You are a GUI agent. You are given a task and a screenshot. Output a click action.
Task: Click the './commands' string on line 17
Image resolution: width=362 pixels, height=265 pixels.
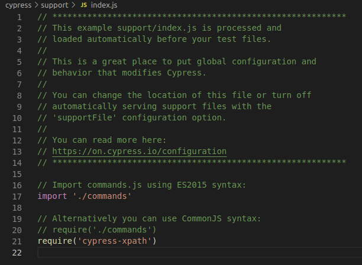(x=102, y=196)
